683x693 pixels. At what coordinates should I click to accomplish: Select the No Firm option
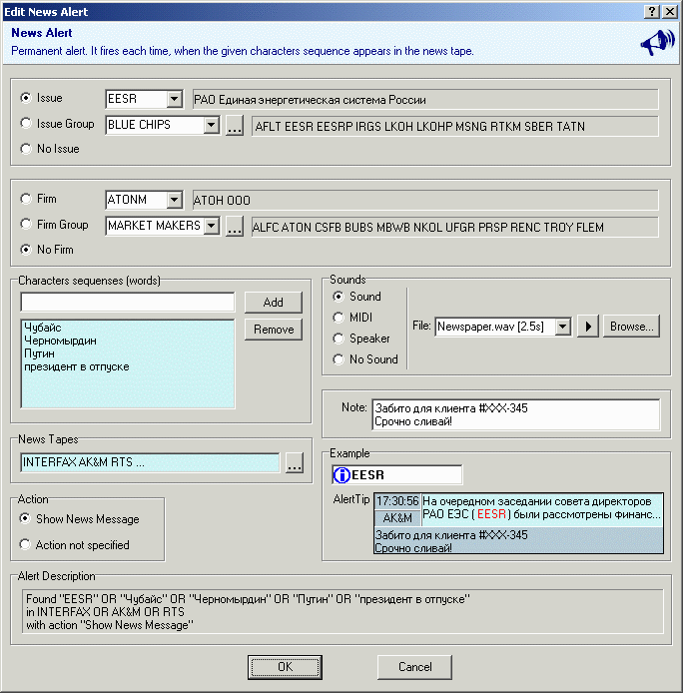(26, 250)
